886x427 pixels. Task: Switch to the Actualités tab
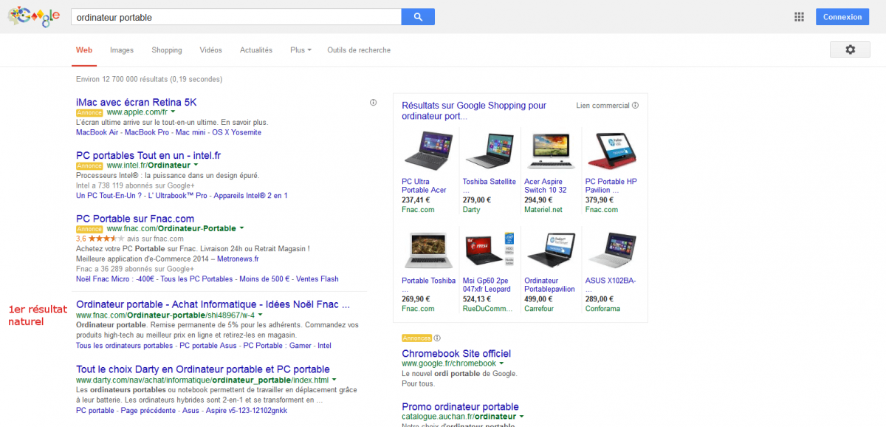256,50
